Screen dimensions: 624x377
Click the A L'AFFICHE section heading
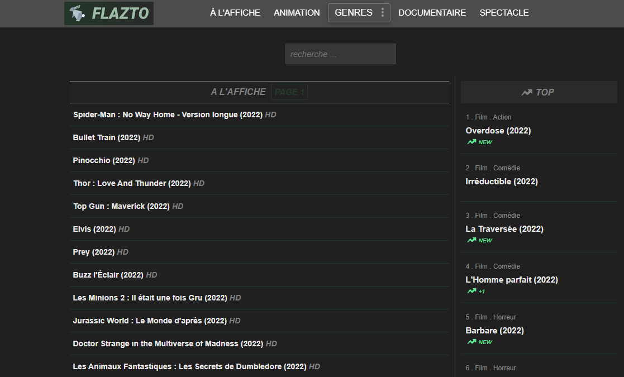pos(238,92)
